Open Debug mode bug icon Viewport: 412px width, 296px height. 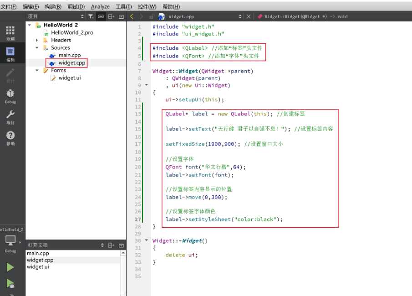[x=10, y=96]
